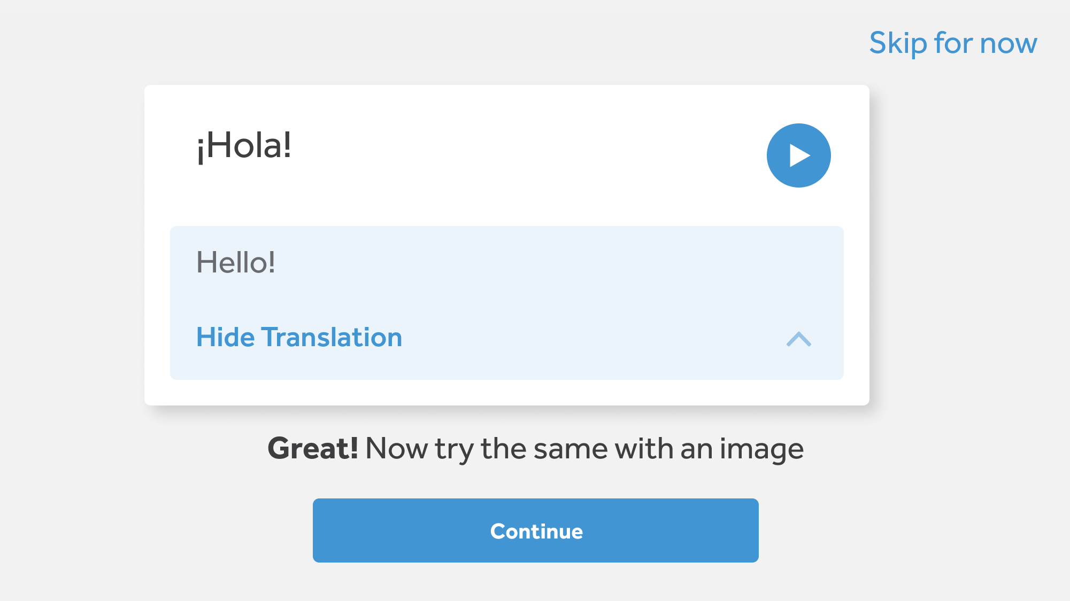Screen dimensions: 1070x601
Task: Click the blue circular play icon
Action: click(x=798, y=155)
